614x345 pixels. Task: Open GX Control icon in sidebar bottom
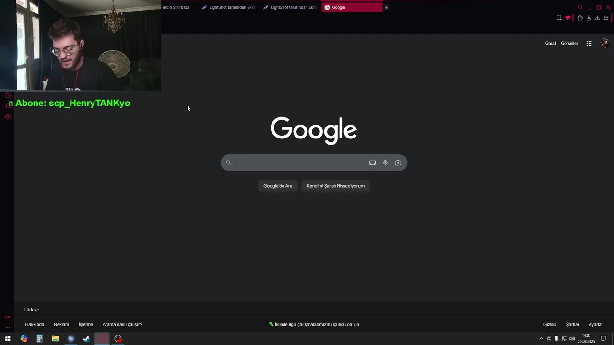tap(7, 317)
